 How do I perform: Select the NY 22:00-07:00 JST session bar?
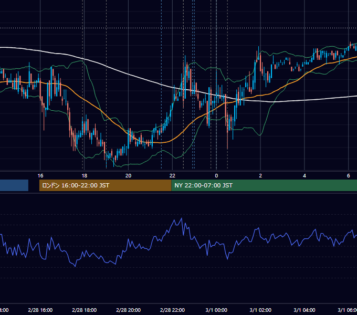click(264, 185)
